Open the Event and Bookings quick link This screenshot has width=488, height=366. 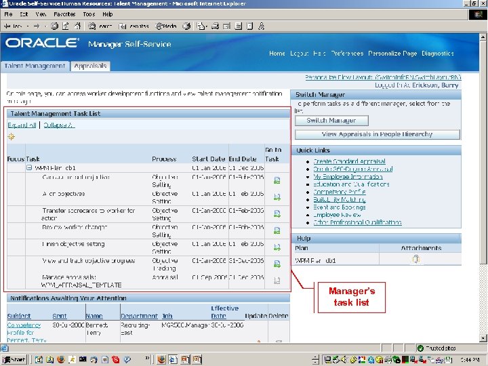tap(340, 207)
